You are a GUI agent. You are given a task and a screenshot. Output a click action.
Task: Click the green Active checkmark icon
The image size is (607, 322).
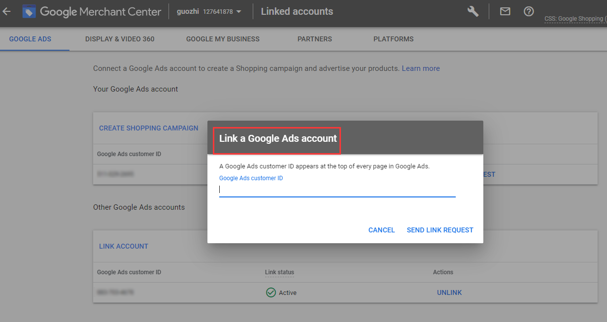[270, 292]
